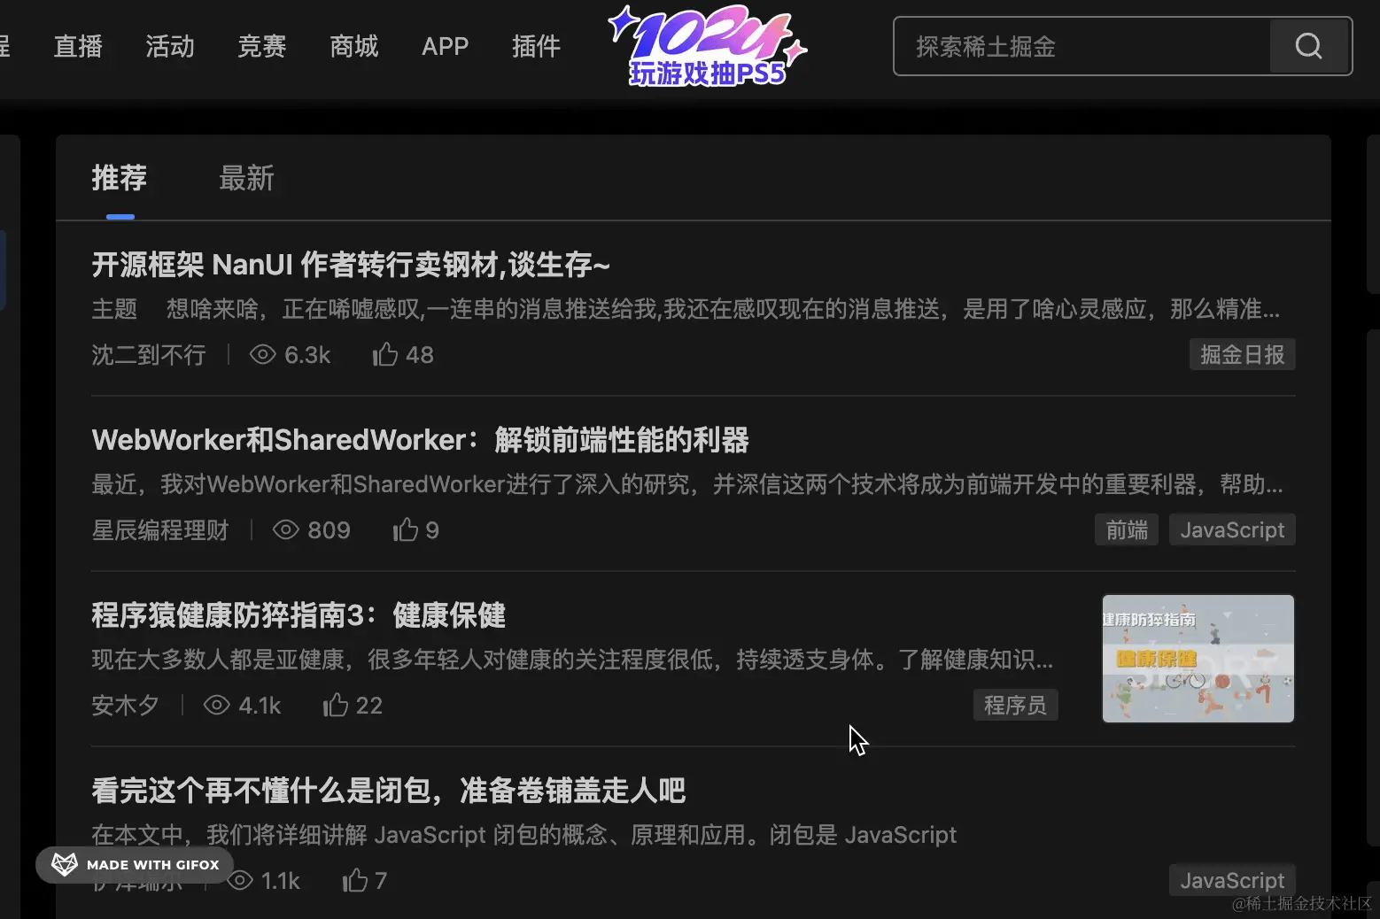
Task: Click the 程序员 tag
Action: pos(1015,706)
